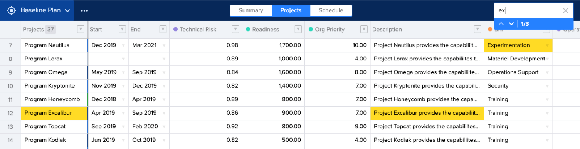Go to previous search match arrow
The height and width of the screenshot is (149, 580).
(501, 24)
